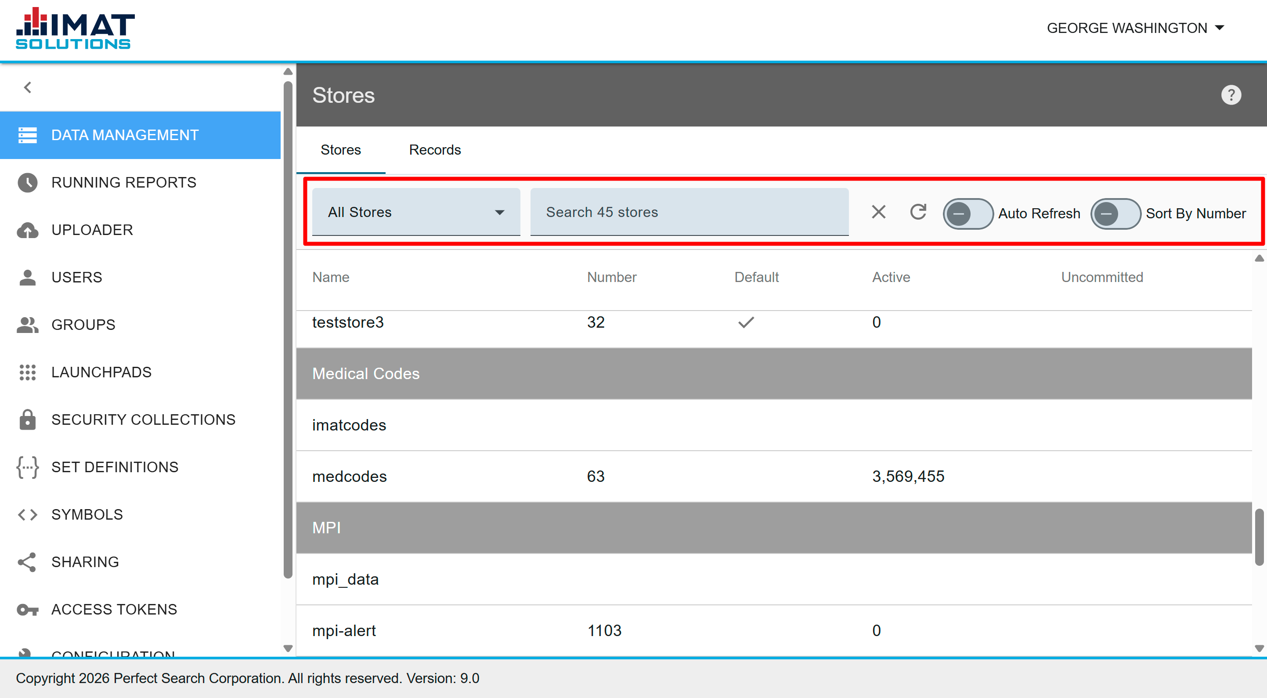Open Security Collections section
The image size is (1267, 698).
click(x=141, y=420)
